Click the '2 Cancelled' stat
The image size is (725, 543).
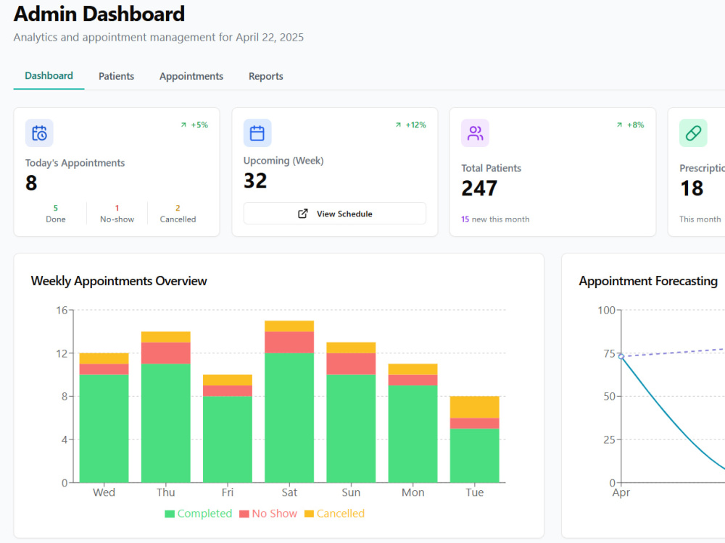178,214
